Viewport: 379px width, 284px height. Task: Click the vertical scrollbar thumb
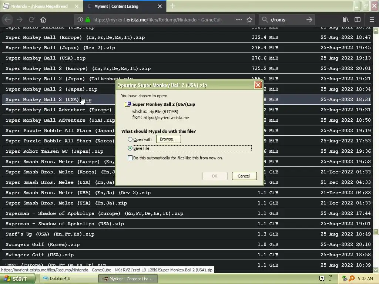pos(376,232)
